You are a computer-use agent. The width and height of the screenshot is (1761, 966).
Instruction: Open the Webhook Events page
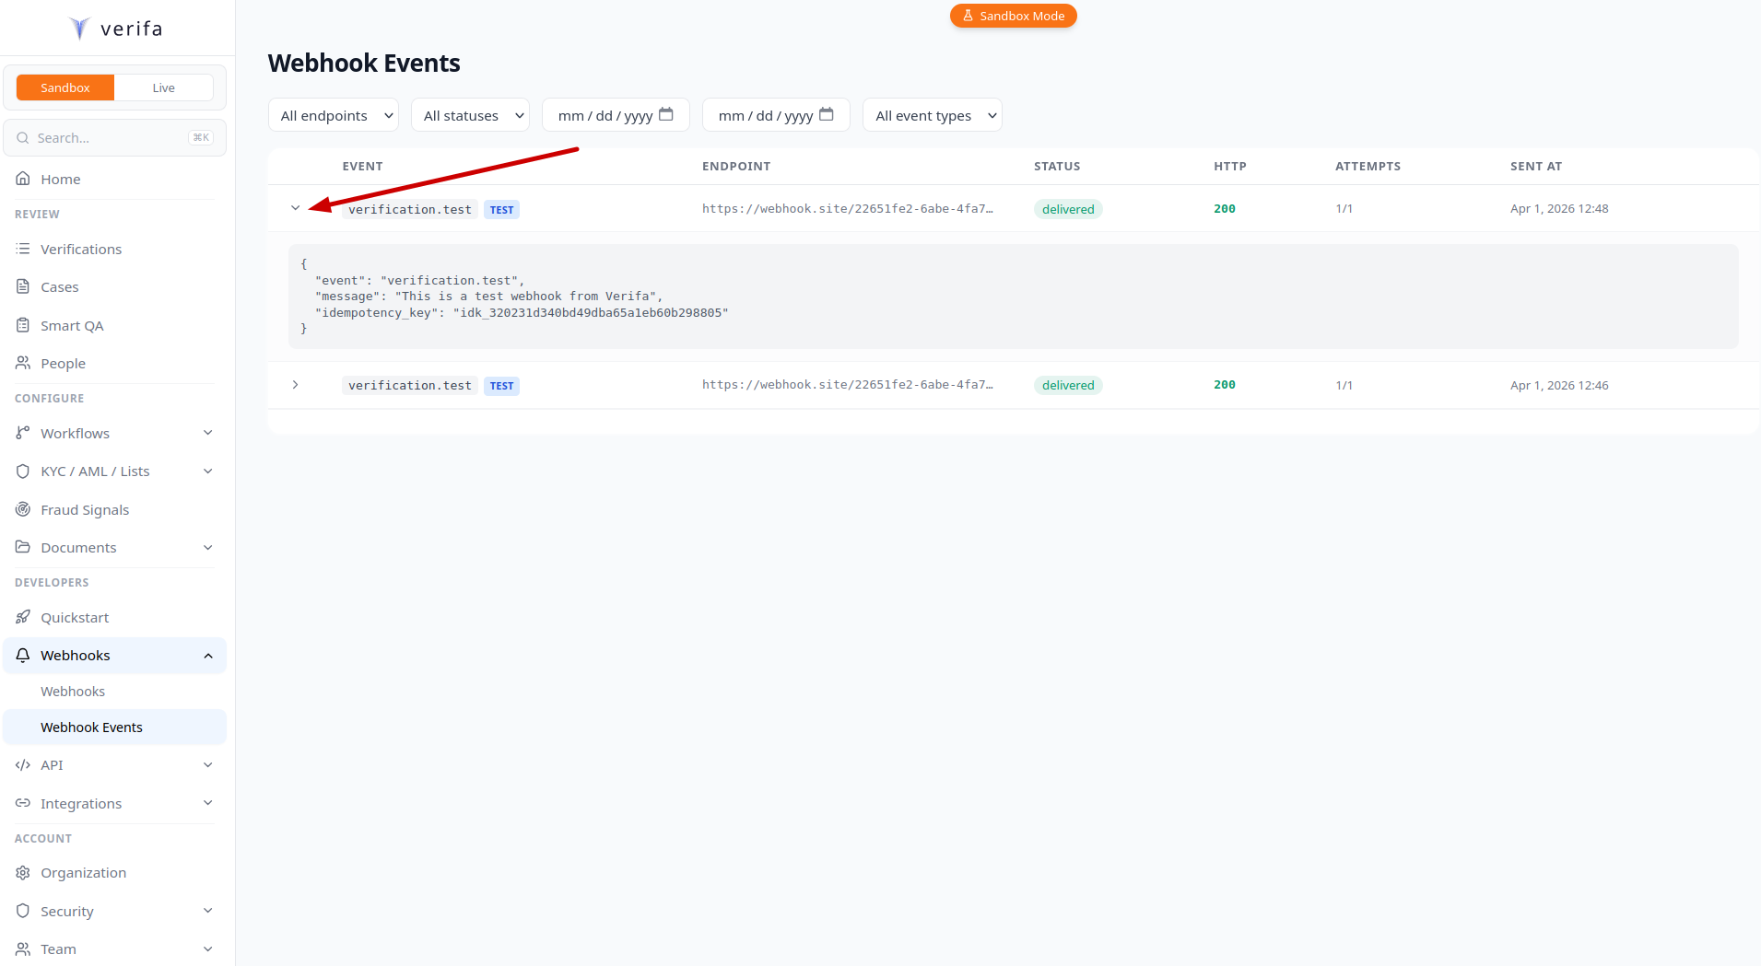click(92, 727)
